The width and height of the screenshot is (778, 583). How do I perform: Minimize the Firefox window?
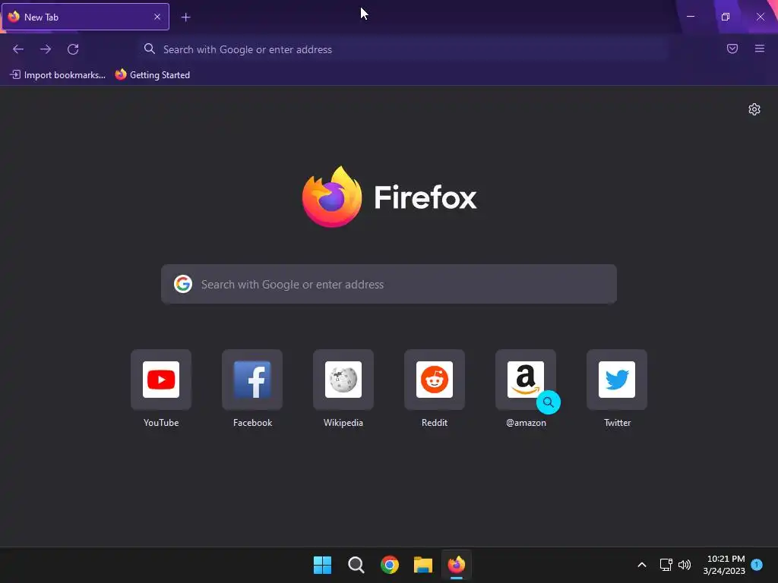[x=690, y=17]
